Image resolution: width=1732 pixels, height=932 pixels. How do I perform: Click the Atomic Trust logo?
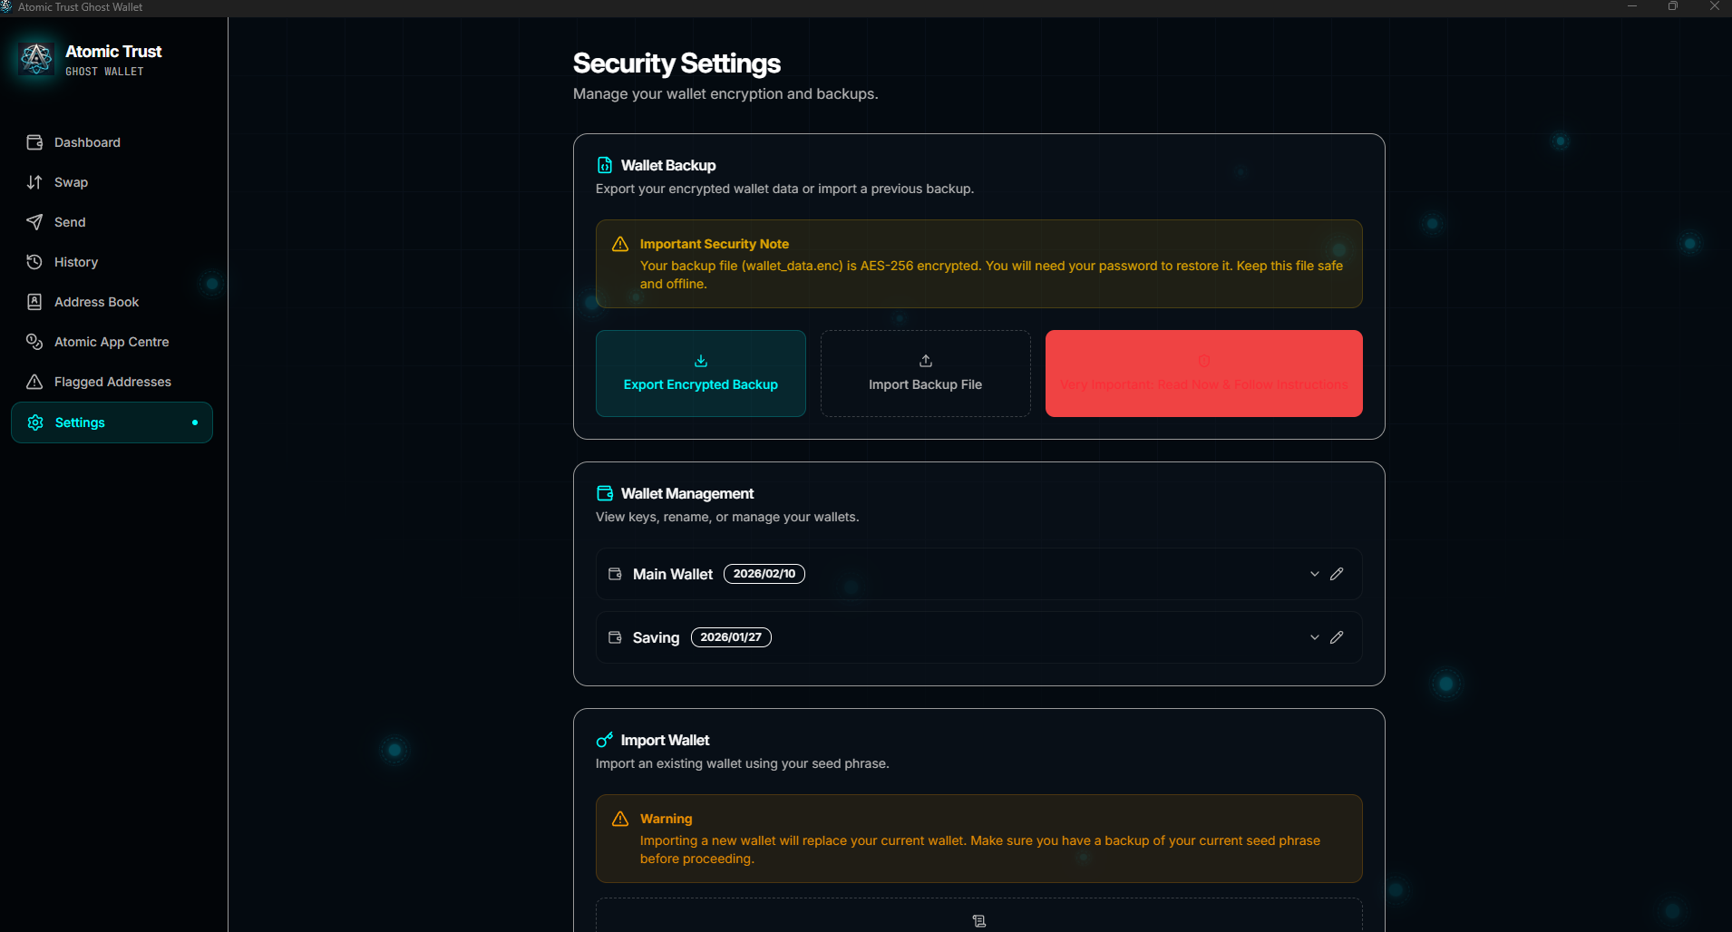point(36,59)
